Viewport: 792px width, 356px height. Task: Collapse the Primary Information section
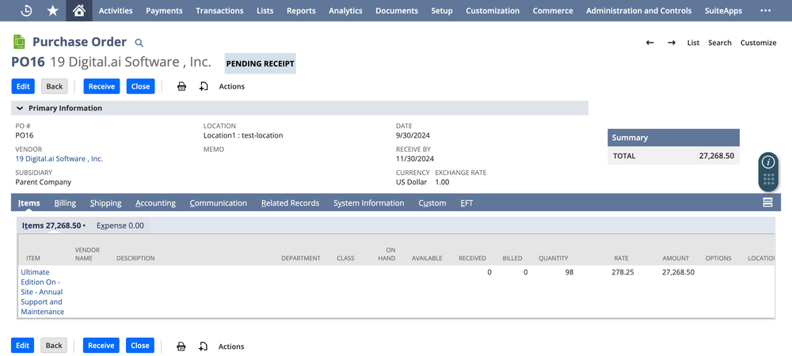(20, 108)
